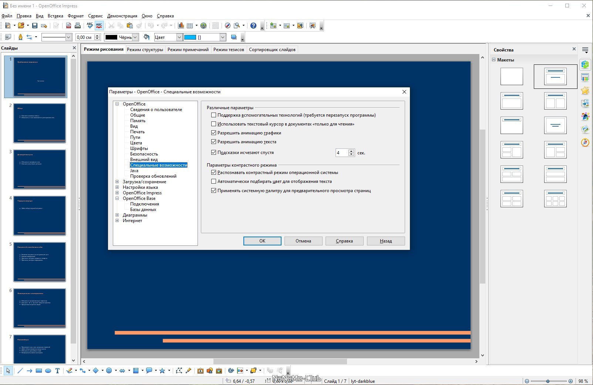Enable assistive technology support checkbox
The image size is (593, 385).
pos(213,115)
